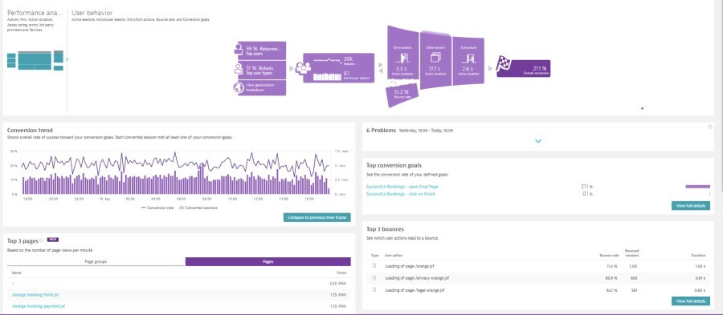This screenshot has height=315, width=723.
Task: Expand the 6 Problems chevron
Action: pyautogui.click(x=538, y=141)
